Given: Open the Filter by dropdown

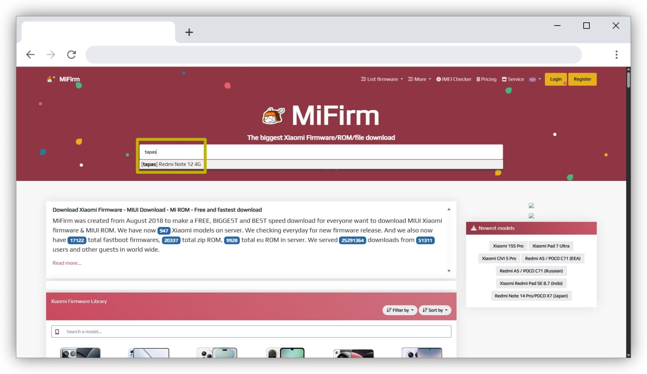Looking at the screenshot, I should (x=400, y=310).
